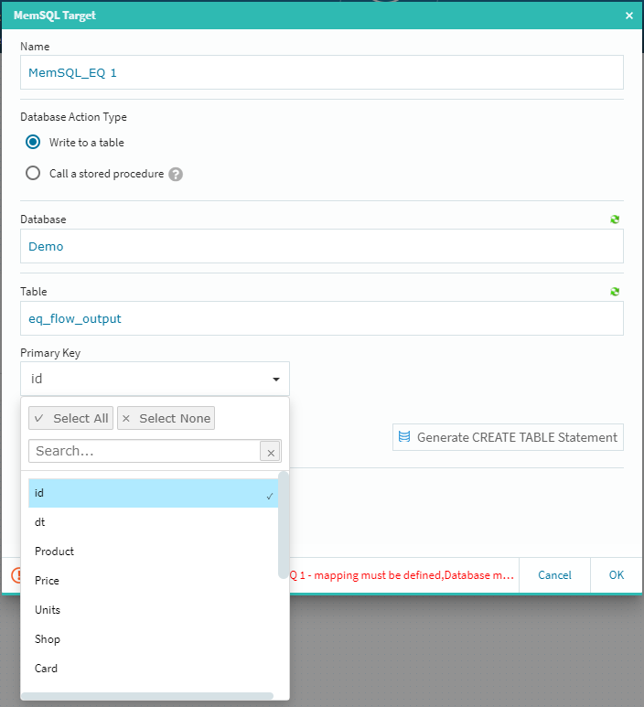The width and height of the screenshot is (644, 707).
Task: Select Call a stored procedure radio
Action: [33, 173]
